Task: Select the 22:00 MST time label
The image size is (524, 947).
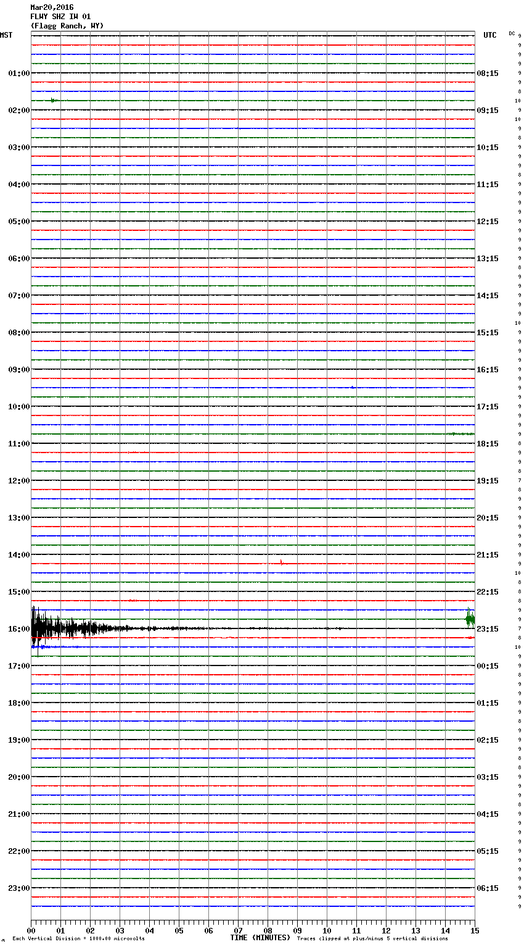Action: coord(19,851)
